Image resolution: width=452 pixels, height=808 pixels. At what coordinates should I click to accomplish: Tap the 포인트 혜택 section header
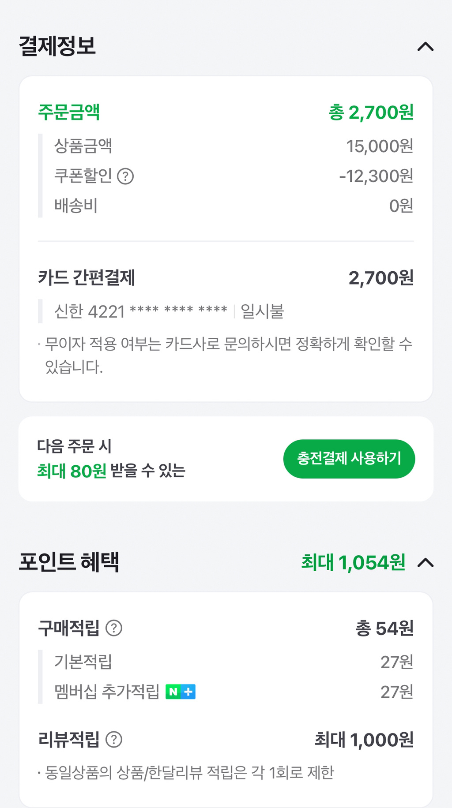[x=69, y=562]
